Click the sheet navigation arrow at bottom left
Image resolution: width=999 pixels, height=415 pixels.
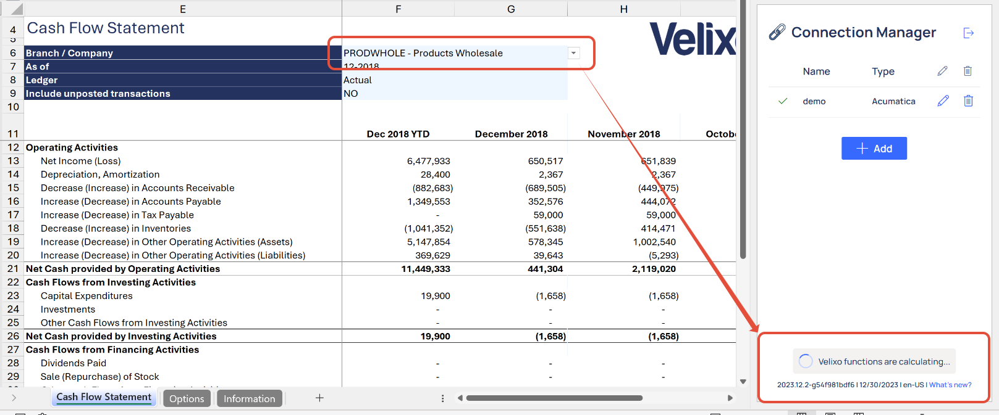coord(14,398)
